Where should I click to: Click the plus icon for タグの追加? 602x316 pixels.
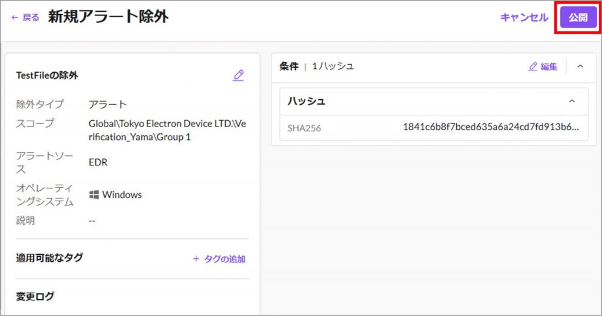coord(196,259)
